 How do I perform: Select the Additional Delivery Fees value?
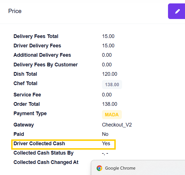click(x=107, y=55)
